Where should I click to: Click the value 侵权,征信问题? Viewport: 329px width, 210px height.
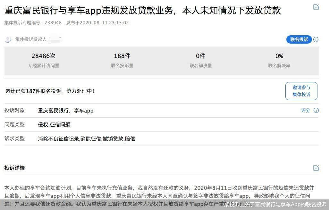point(54,125)
